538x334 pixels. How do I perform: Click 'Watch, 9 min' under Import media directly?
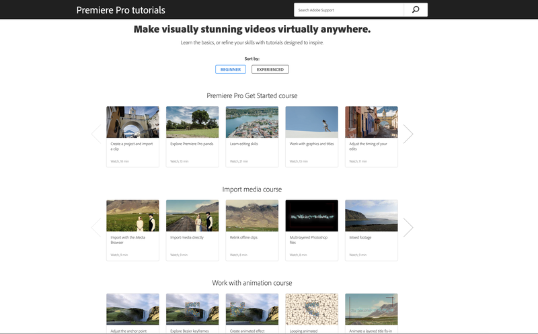tap(179, 255)
